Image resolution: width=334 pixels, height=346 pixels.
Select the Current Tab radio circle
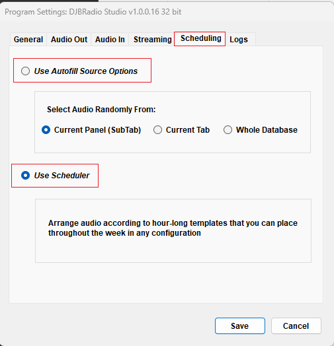tap(157, 129)
